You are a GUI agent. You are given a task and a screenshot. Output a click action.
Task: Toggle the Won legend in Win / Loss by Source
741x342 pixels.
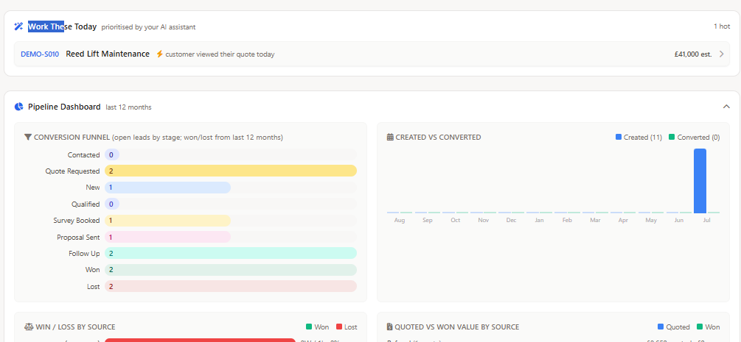309,327
